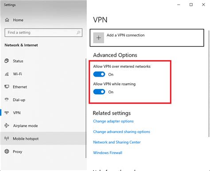
Task: Open Dial-up via its phone icon
Action: (x=7, y=99)
